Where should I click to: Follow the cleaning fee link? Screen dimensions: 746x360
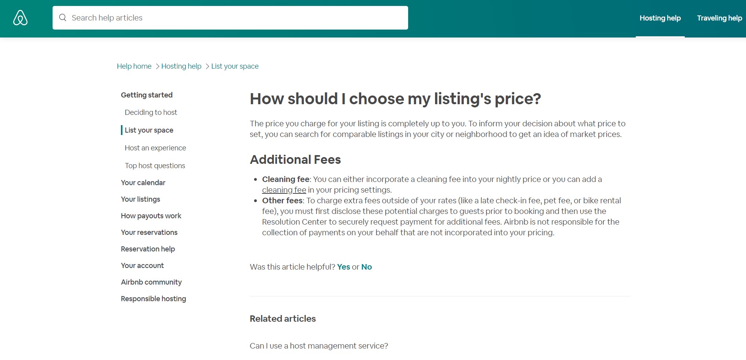(284, 190)
